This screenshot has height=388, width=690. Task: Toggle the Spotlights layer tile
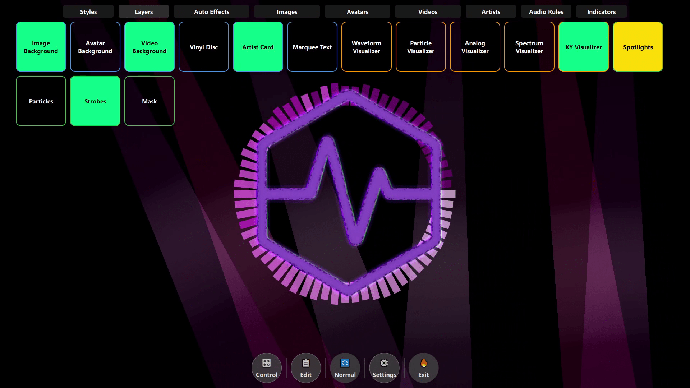(x=638, y=47)
